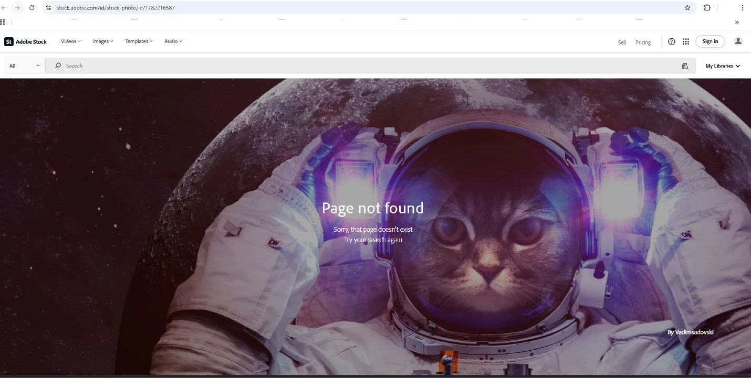
Task: Click the Sign in button
Action: pos(710,41)
